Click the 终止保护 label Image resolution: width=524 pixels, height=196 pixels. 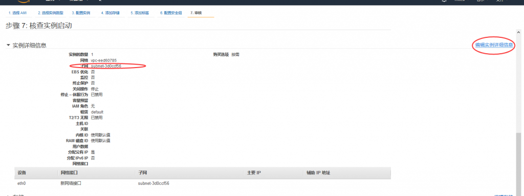click(x=80, y=83)
